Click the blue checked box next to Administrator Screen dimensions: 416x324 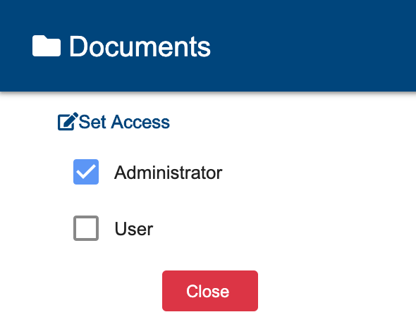point(86,172)
